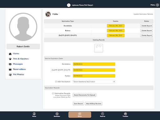
Task: Click the envelope icon beside Messages
Action: 10,64
